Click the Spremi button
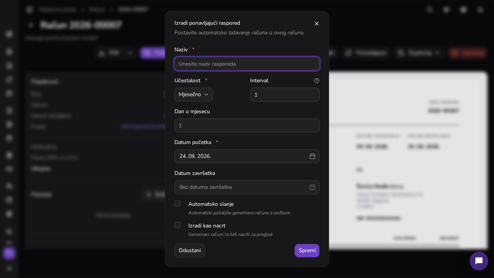Image resolution: width=494 pixels, height=278 pixels. point(307,251)
